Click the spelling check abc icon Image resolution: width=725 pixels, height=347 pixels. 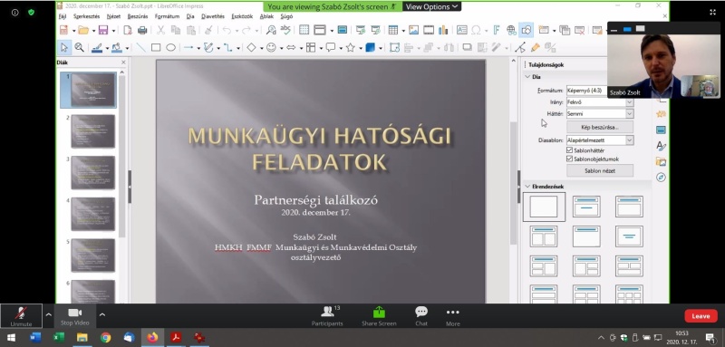click(x=285, y=30)
